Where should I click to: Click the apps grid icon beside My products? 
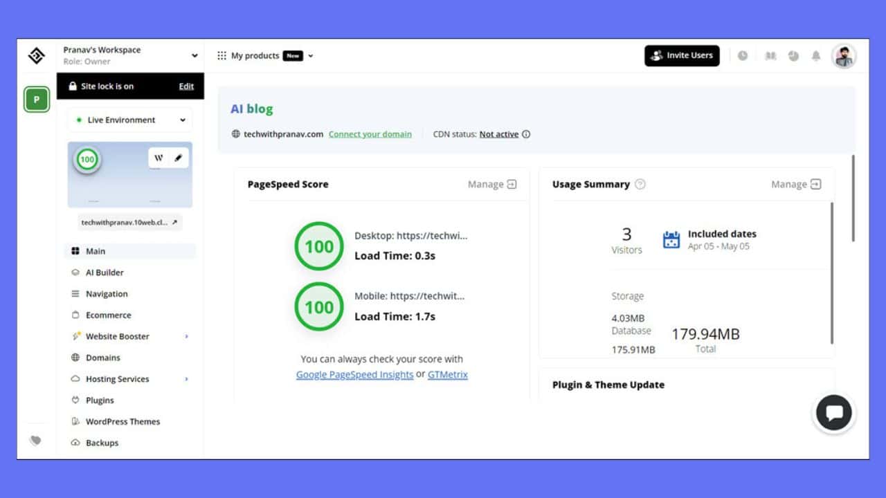[x=221, y=56]
